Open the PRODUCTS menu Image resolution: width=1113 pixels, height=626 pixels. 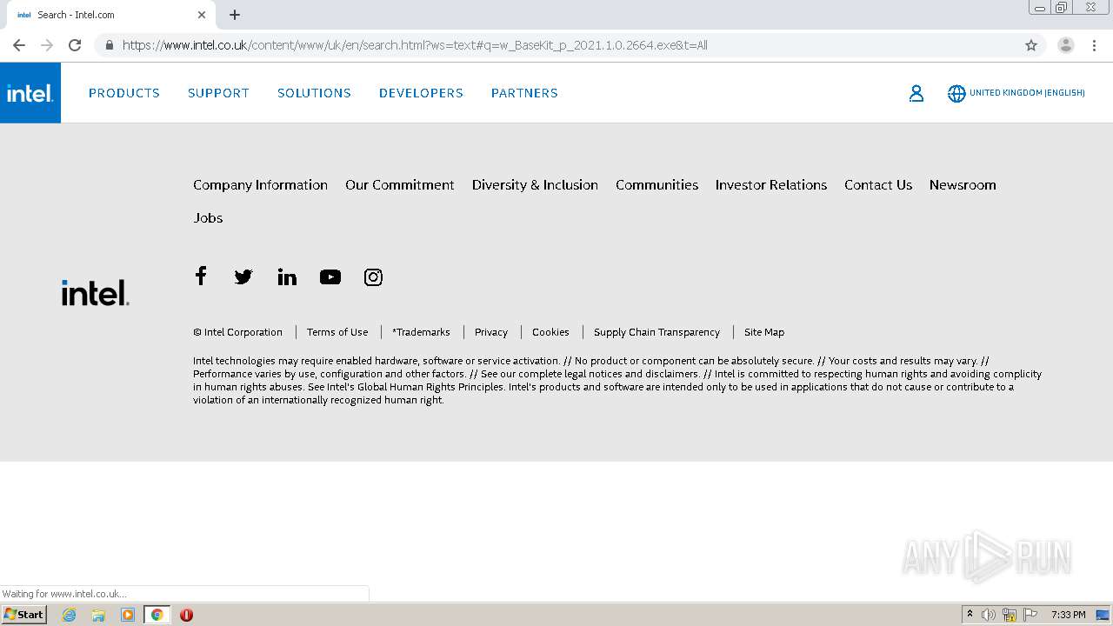pyautogui.click(x=124, y=93)
